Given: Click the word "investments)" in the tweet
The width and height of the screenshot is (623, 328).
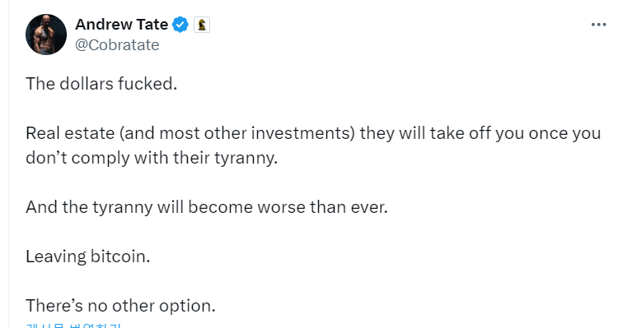Looking at the screenshot, I should click(302, 133).
